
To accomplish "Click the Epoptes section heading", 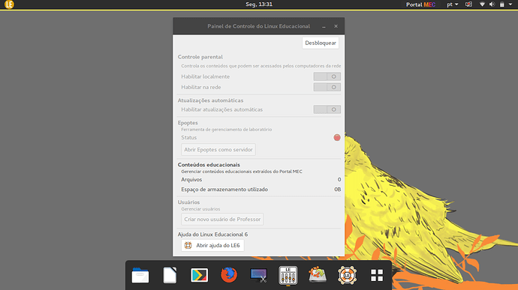I will click(x=188, y=123).
